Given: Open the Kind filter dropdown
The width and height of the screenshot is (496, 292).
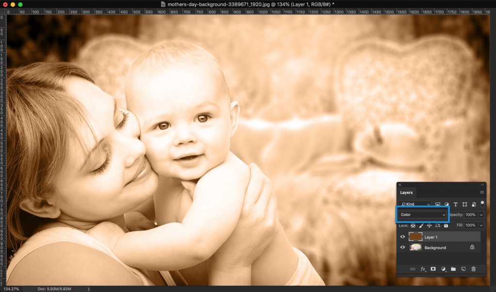Looking at the screenshot, I should click(x=416, y=204).
